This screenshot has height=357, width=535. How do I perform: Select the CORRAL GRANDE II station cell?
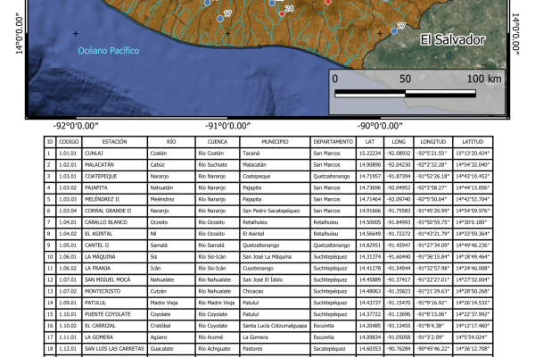click(115, 211)
